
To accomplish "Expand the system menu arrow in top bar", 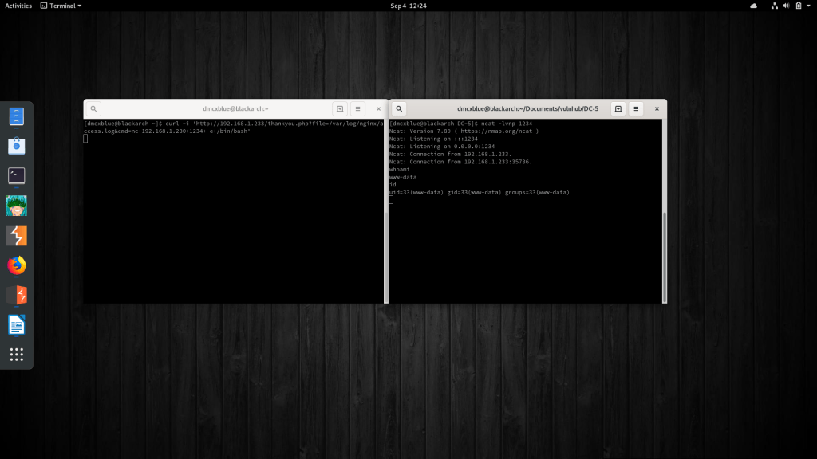I will (807, 6).
